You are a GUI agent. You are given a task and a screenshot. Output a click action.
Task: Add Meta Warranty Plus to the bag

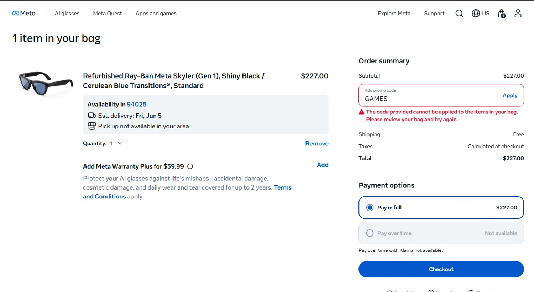323,165
